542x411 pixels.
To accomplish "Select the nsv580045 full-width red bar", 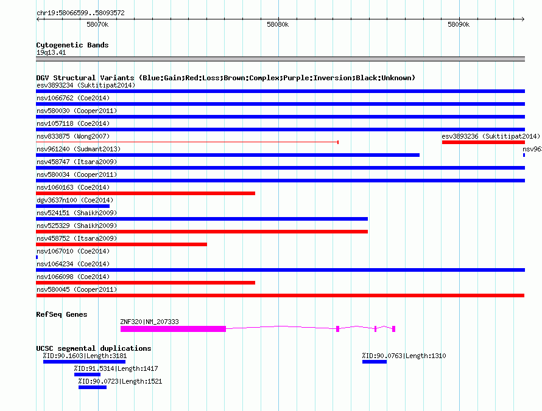I will click(x=280, y=295).
